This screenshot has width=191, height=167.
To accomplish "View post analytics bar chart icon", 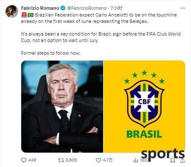I will [135, 160].
